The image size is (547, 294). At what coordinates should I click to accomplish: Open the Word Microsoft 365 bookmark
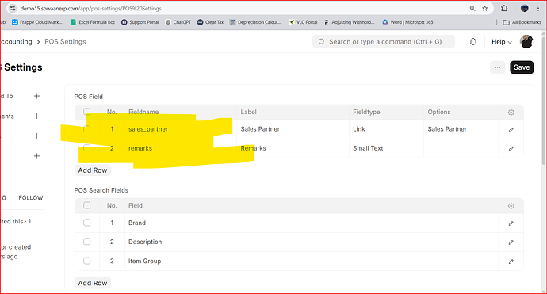click(407, 22)
